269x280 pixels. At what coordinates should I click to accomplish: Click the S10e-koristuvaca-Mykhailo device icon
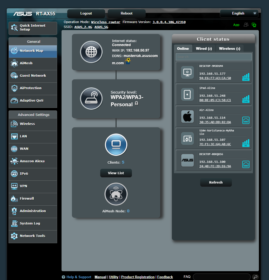pyautogui.click(x=187, y=138)
